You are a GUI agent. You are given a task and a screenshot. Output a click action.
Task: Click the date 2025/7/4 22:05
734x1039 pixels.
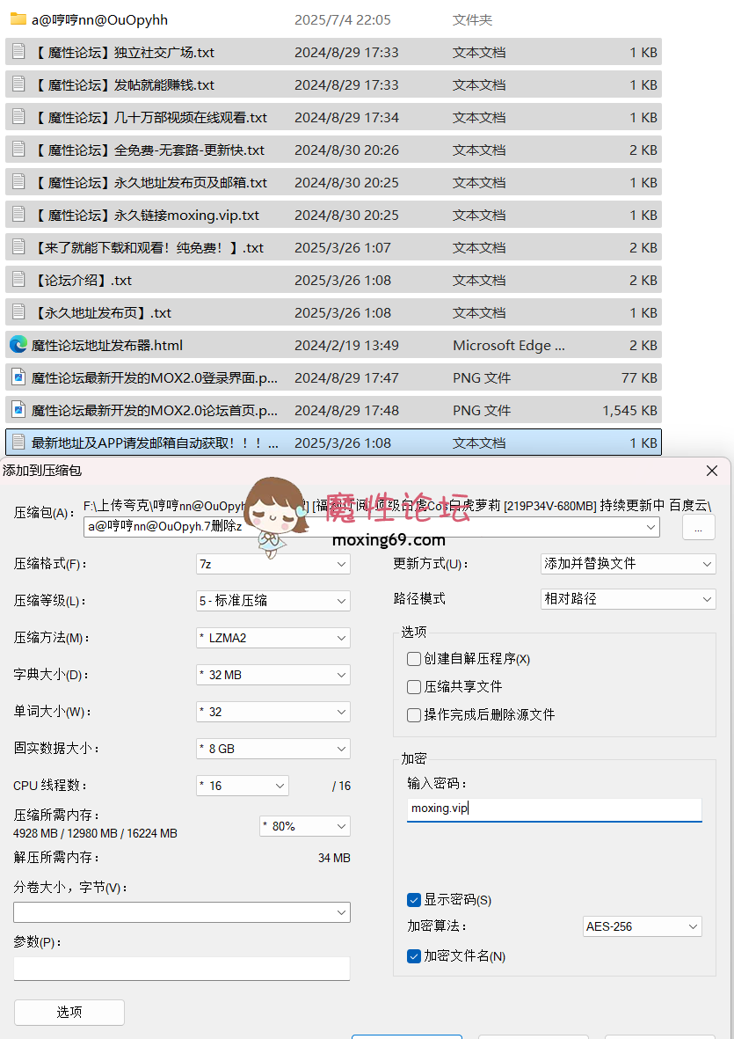343,20
